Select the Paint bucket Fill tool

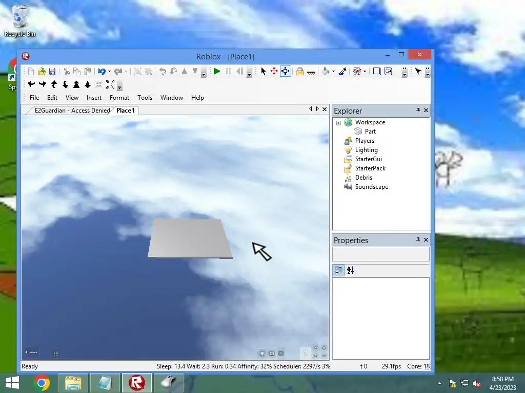point(326,71)
